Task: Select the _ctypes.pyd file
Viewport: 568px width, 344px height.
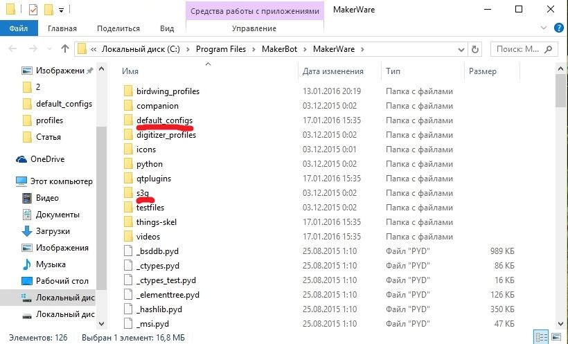Action: (157, 265)
